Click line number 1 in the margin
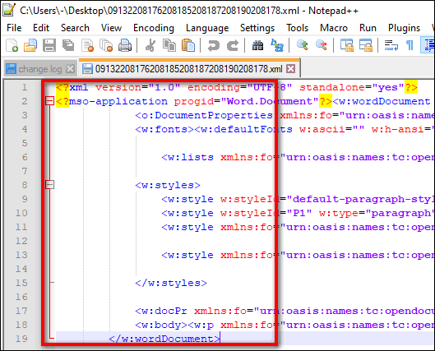435x351 pixels. click(x=25, y=87)
